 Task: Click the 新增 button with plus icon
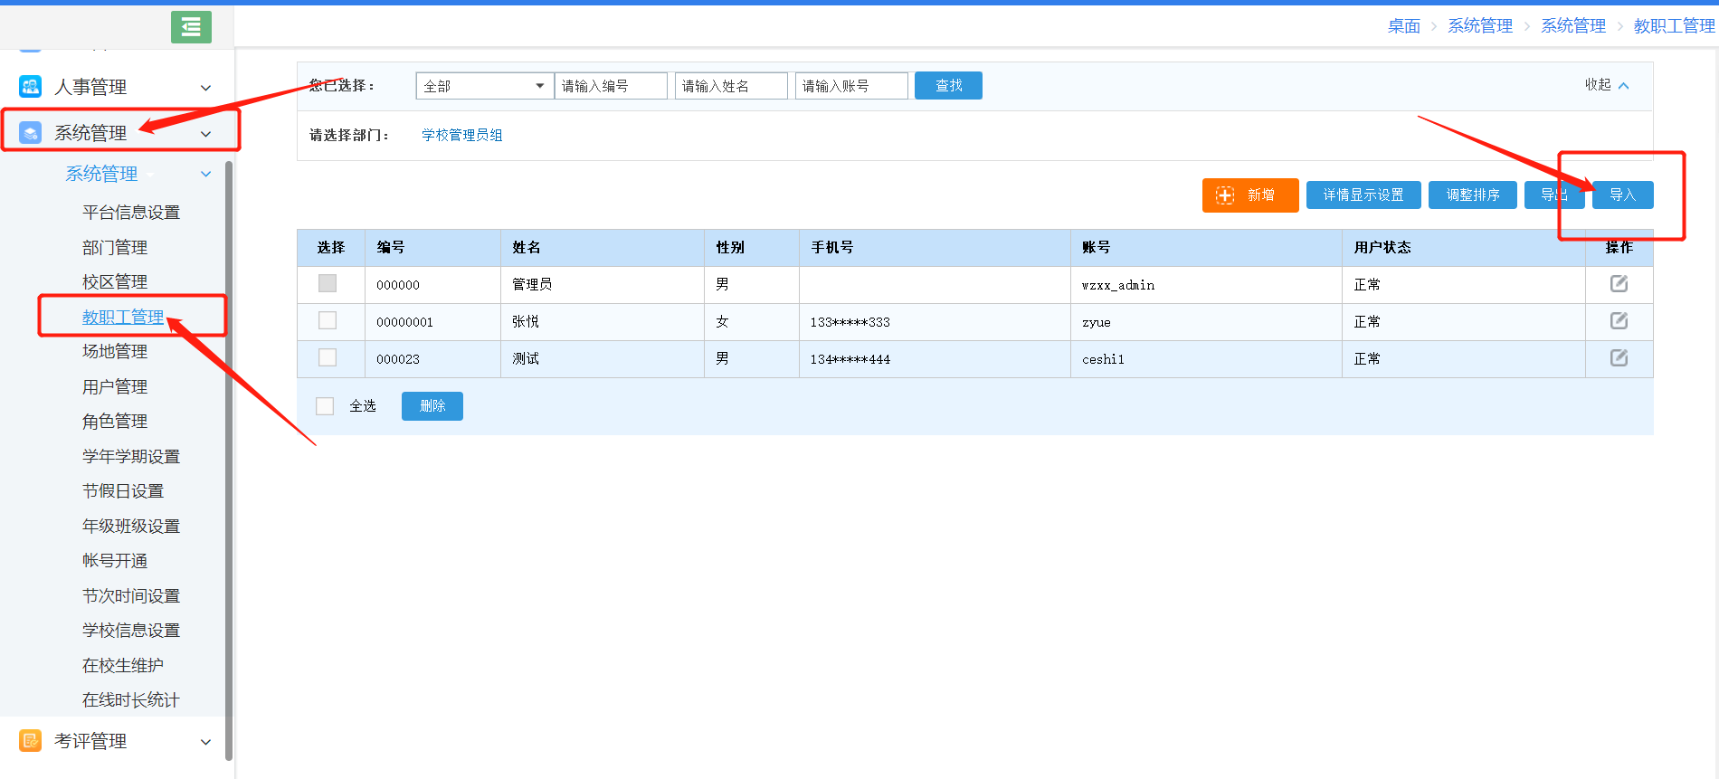[x=1249, y=195]
